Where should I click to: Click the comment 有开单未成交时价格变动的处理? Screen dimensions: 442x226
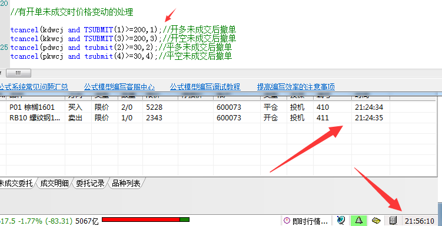point(72,12)
